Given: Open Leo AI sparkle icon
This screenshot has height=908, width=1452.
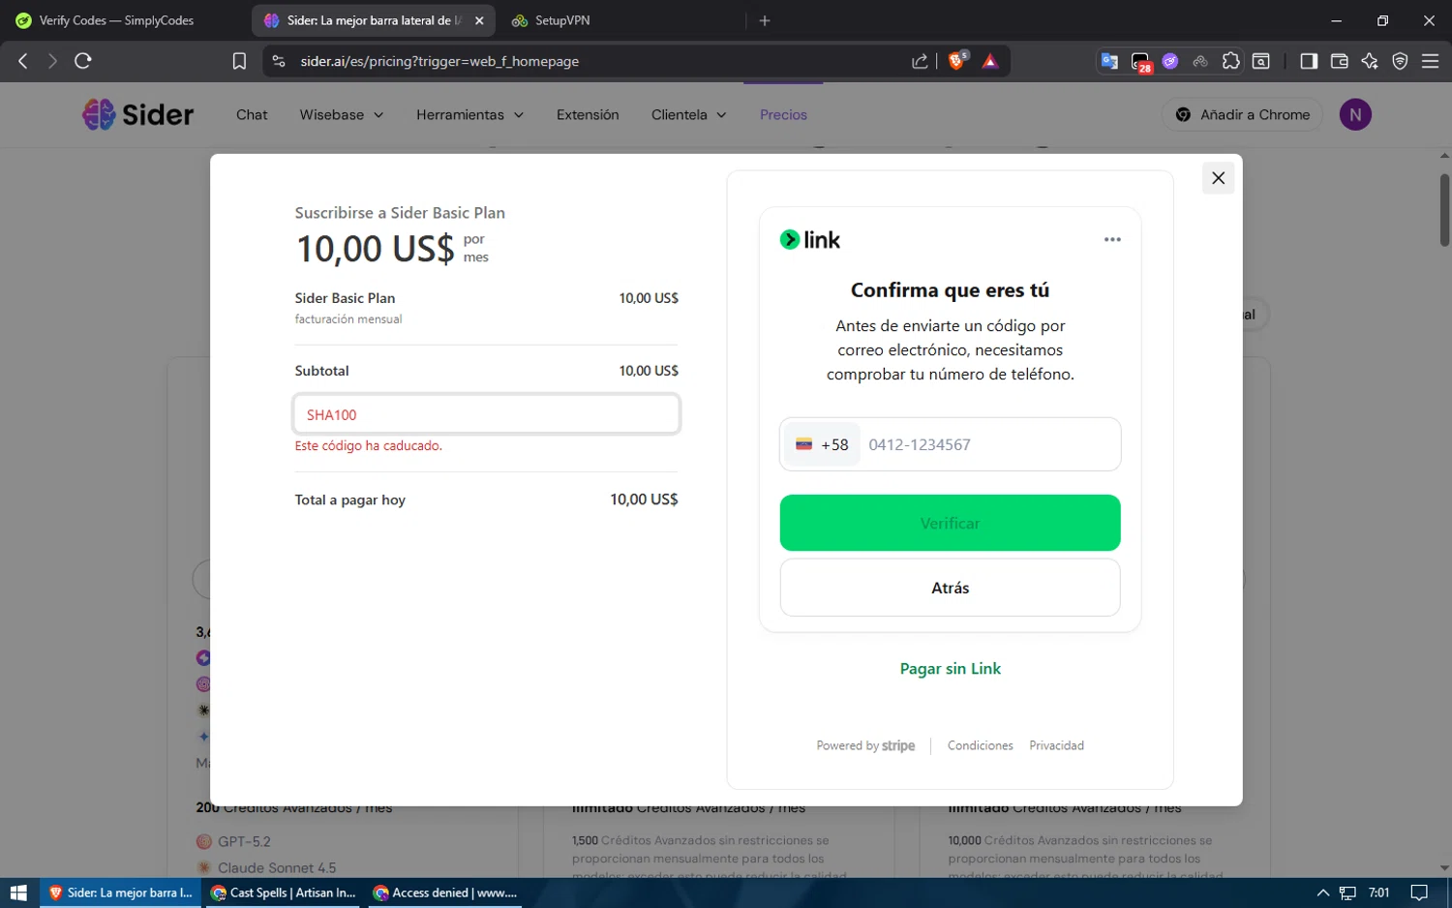Looking at the screenshot, I should (1370, 61).
